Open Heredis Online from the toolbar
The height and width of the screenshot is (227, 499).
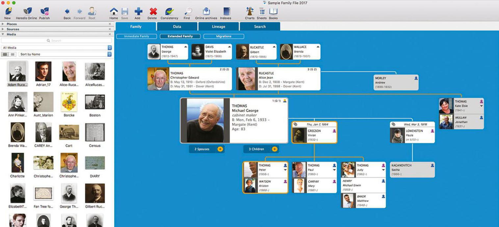pos(28,11)
